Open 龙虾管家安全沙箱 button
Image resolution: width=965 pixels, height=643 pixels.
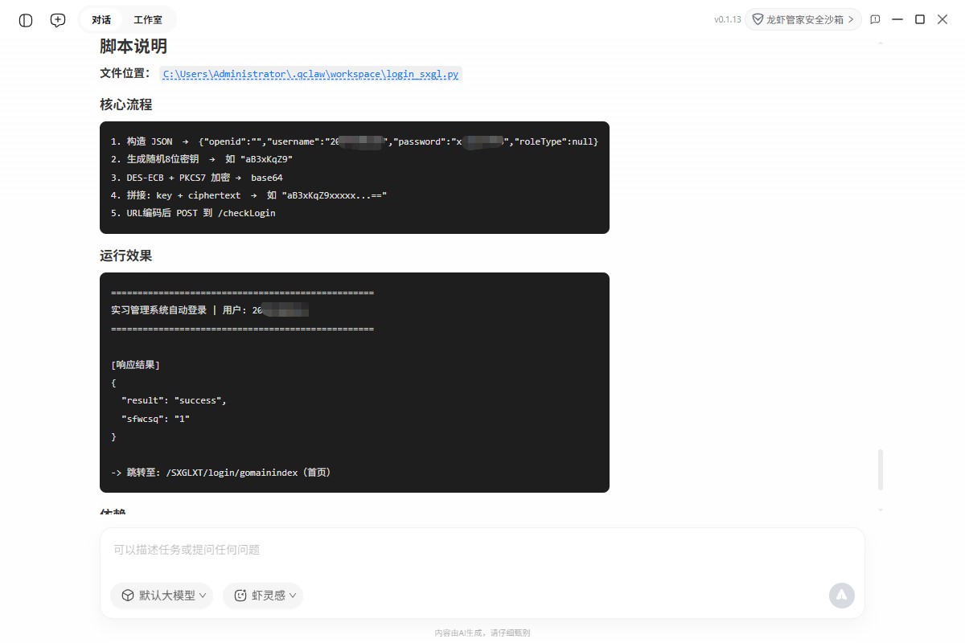point(803,19)
